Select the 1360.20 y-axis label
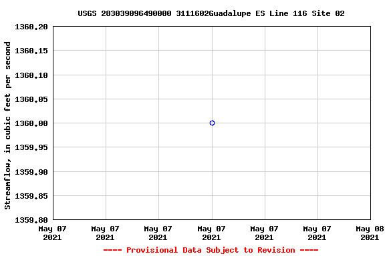Screen dimensions: 385x256 pyautogui.click(x=31, y=27)
